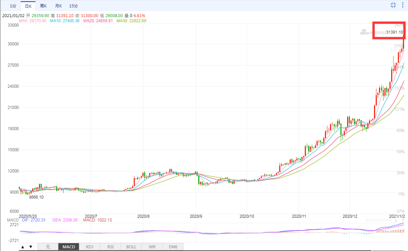Switch to the 1分 chart tab
The width and height of the screenshot is (408, 251).
click(13, 6)
